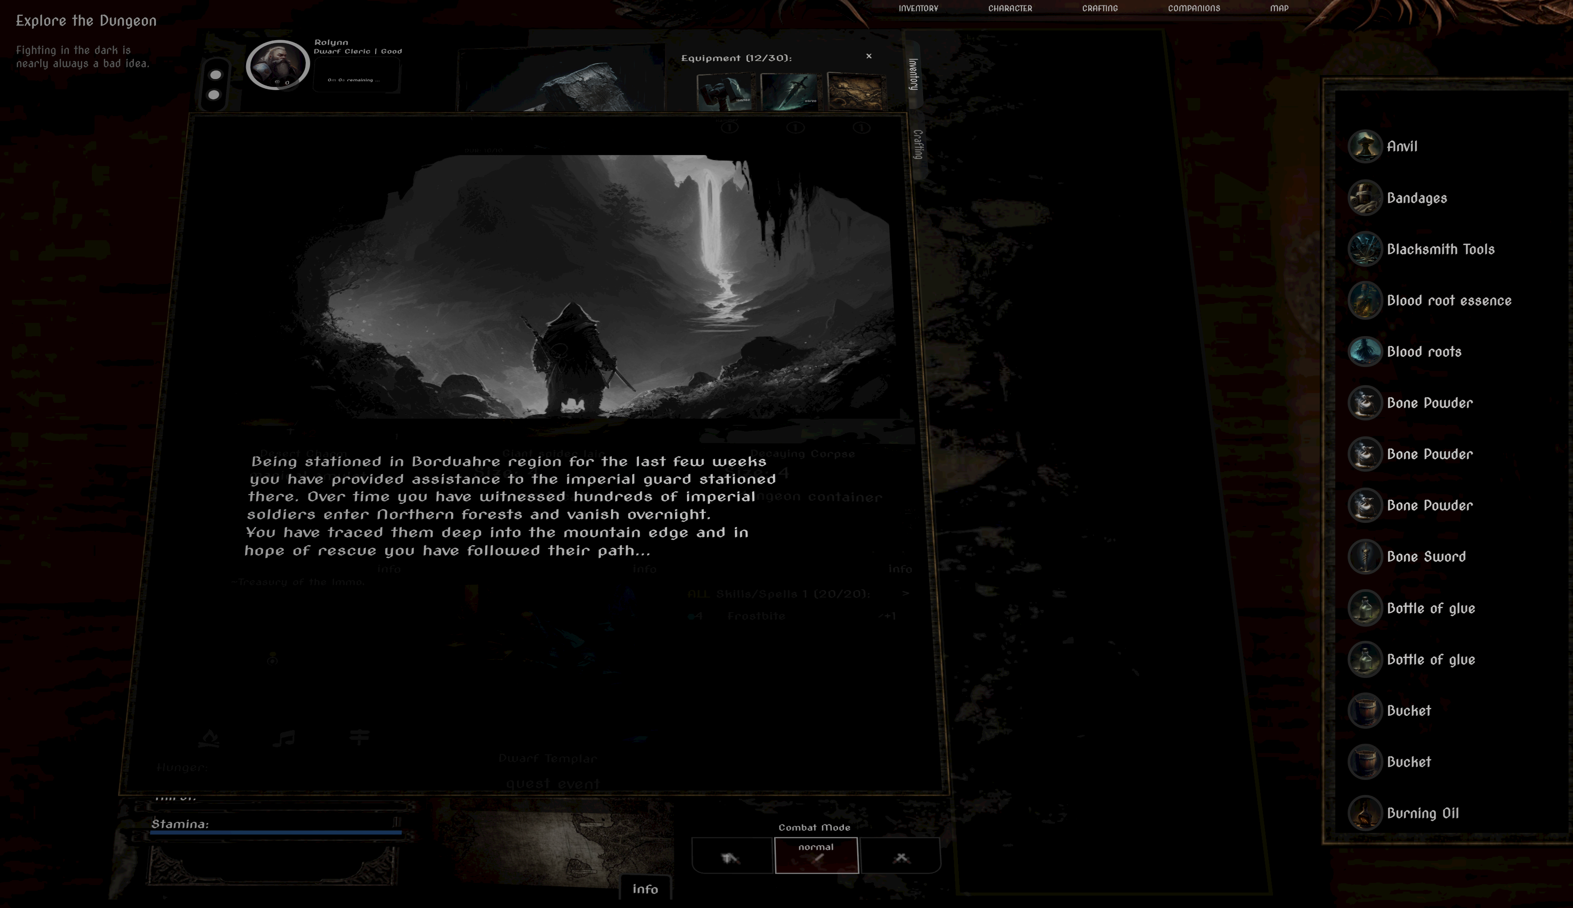Click the "Fighting in the dark" hint text
Viewport: 1573px width, 908px height.
click(82, 57)
